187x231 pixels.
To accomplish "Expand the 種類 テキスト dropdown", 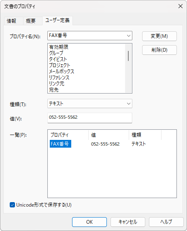I will point(90,104).
